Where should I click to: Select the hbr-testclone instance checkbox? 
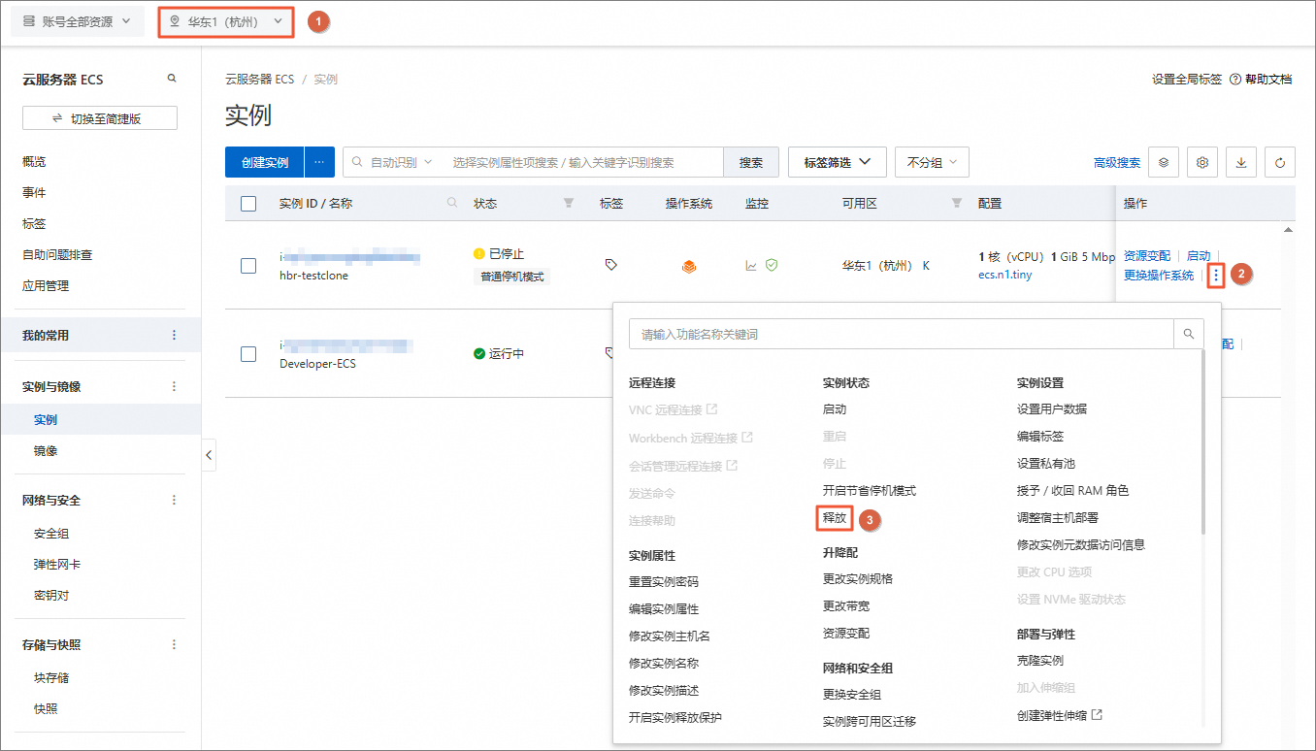[248, 266]
